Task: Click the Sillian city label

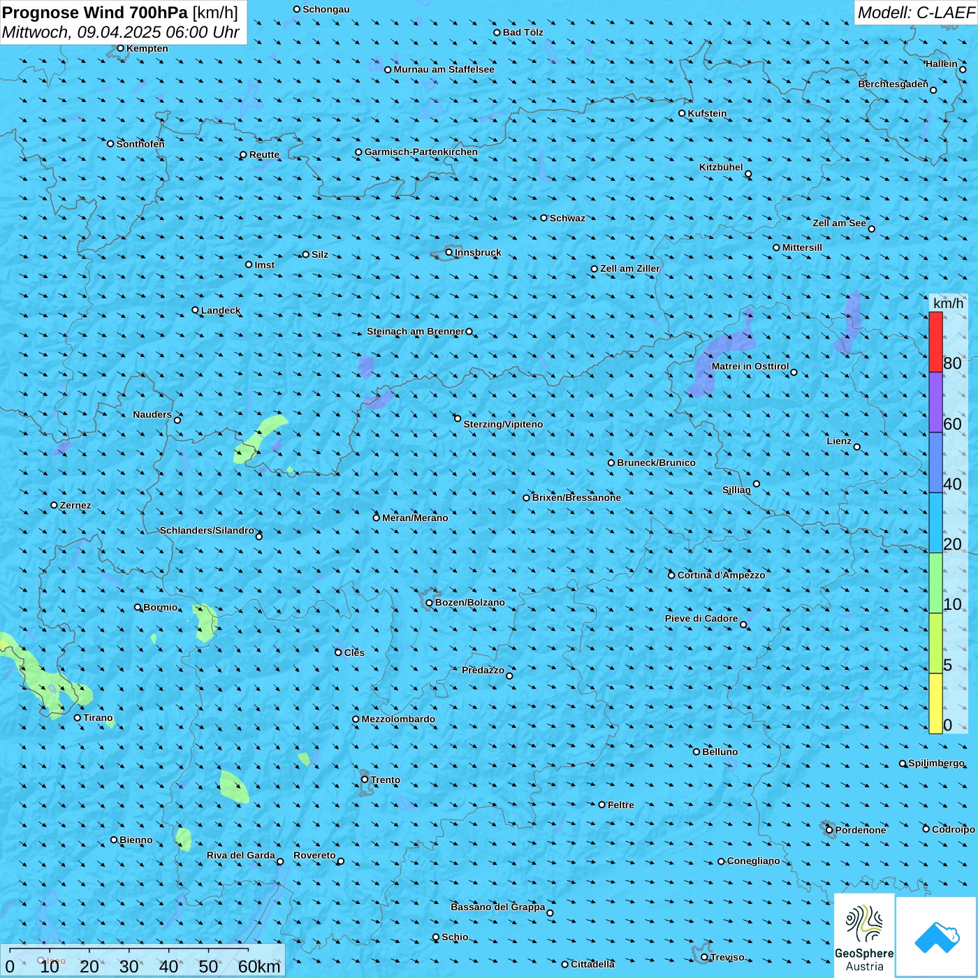Action: pos(736,490)
